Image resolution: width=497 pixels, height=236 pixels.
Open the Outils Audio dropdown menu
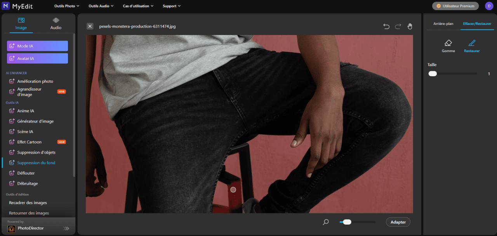(x=101, y=6)
